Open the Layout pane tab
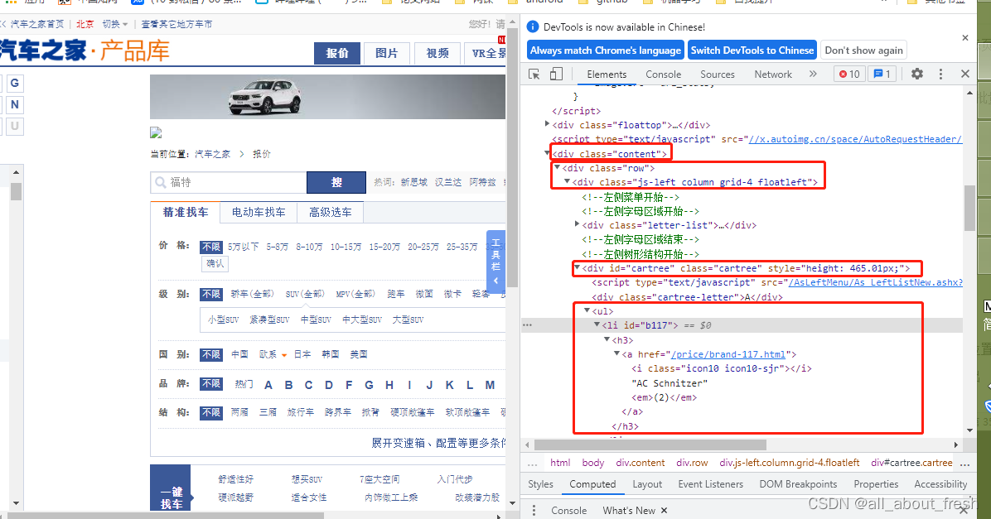Viewport: 991px width, 519px height. pyautogui.click(x=647, y=483)
